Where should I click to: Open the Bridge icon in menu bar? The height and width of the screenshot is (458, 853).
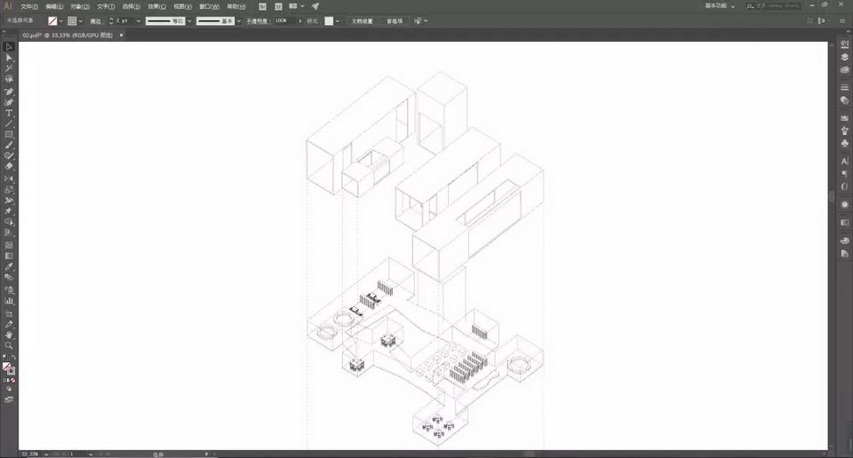click(x=263, y=6)
